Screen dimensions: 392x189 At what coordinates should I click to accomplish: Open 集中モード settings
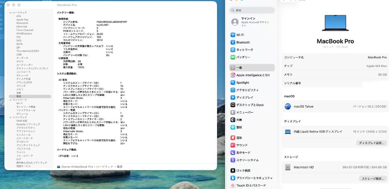252,152
